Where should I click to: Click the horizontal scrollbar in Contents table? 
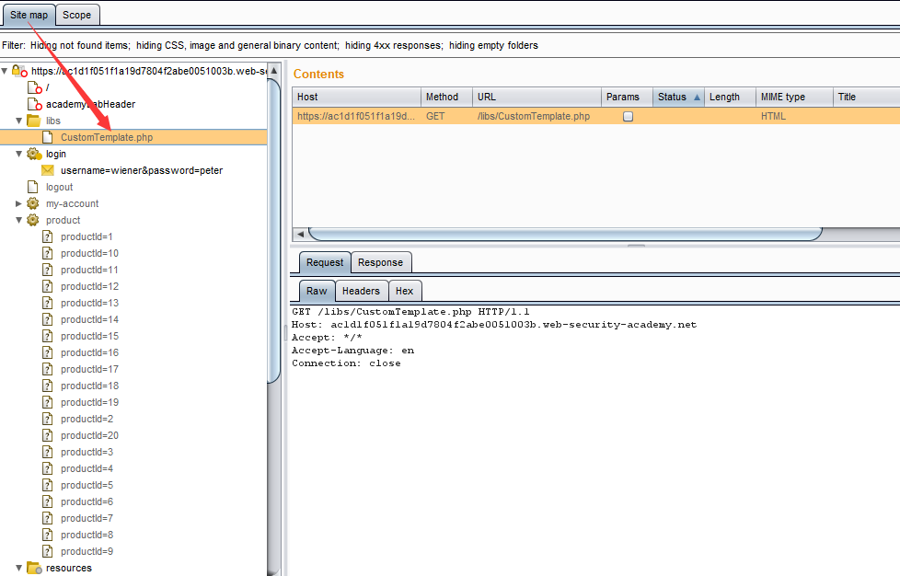click(563, 234)
